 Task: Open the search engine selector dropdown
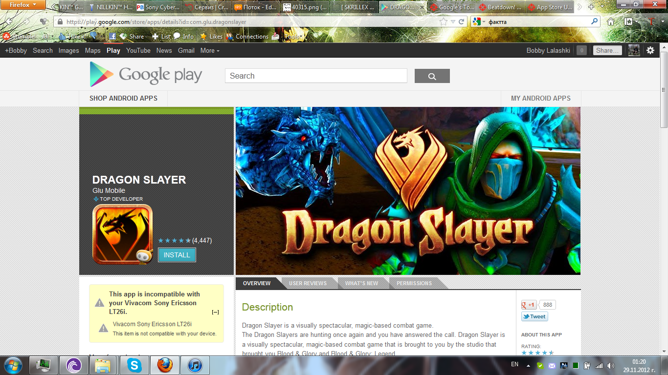(x=479, y=22)
